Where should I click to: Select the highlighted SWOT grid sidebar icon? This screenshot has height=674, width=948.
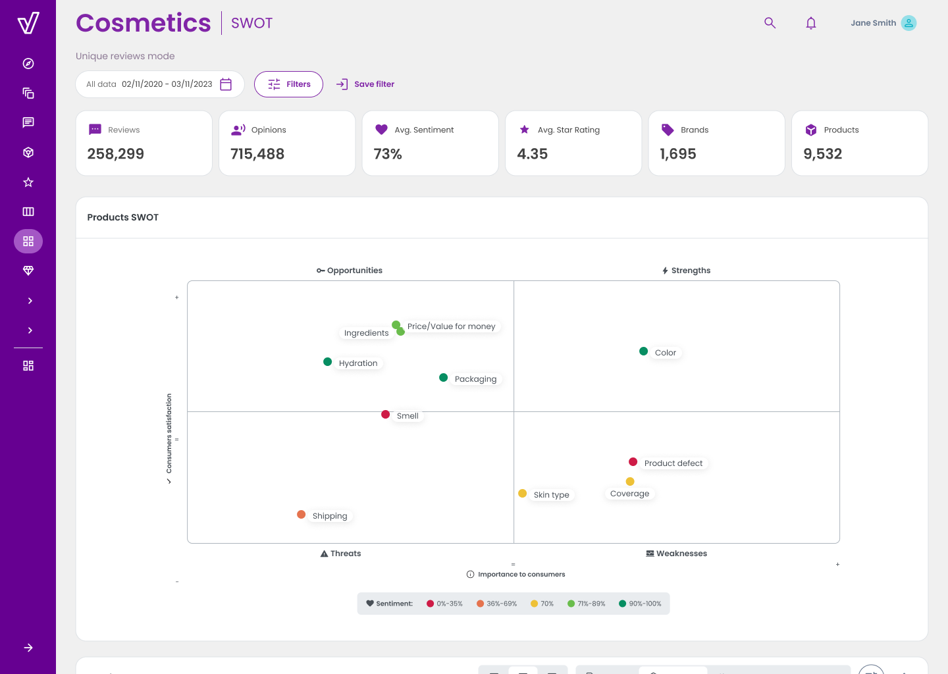coord(28,242)
